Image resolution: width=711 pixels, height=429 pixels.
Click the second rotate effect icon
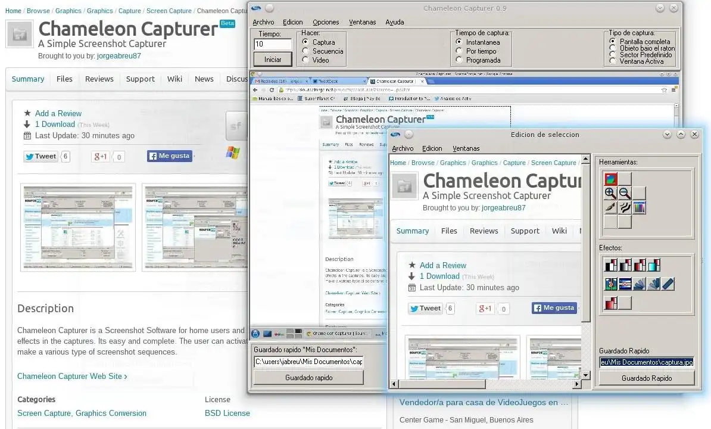coord(653,284)
